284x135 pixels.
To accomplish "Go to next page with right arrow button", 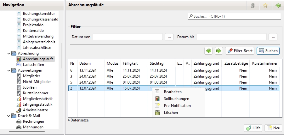I will coord(219,50).
